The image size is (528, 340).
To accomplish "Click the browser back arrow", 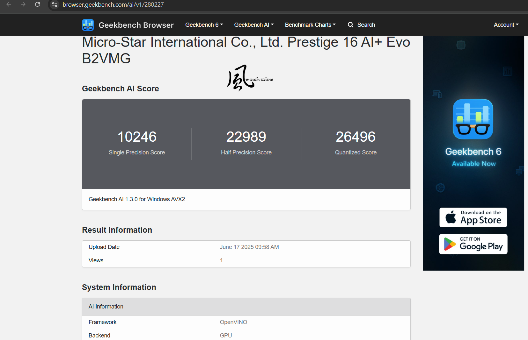I will [x=9, y=4].
